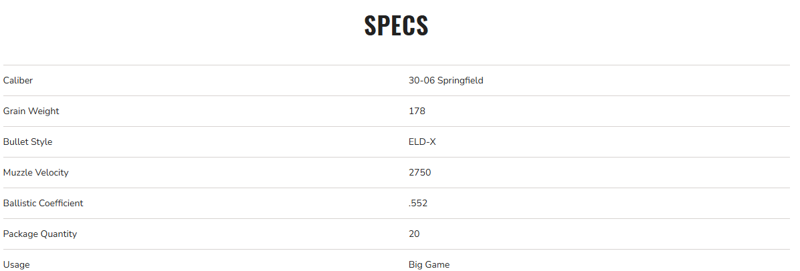Select the Big Game usage value
This screenshot has height=271, width=800.
tap(429, 265)
